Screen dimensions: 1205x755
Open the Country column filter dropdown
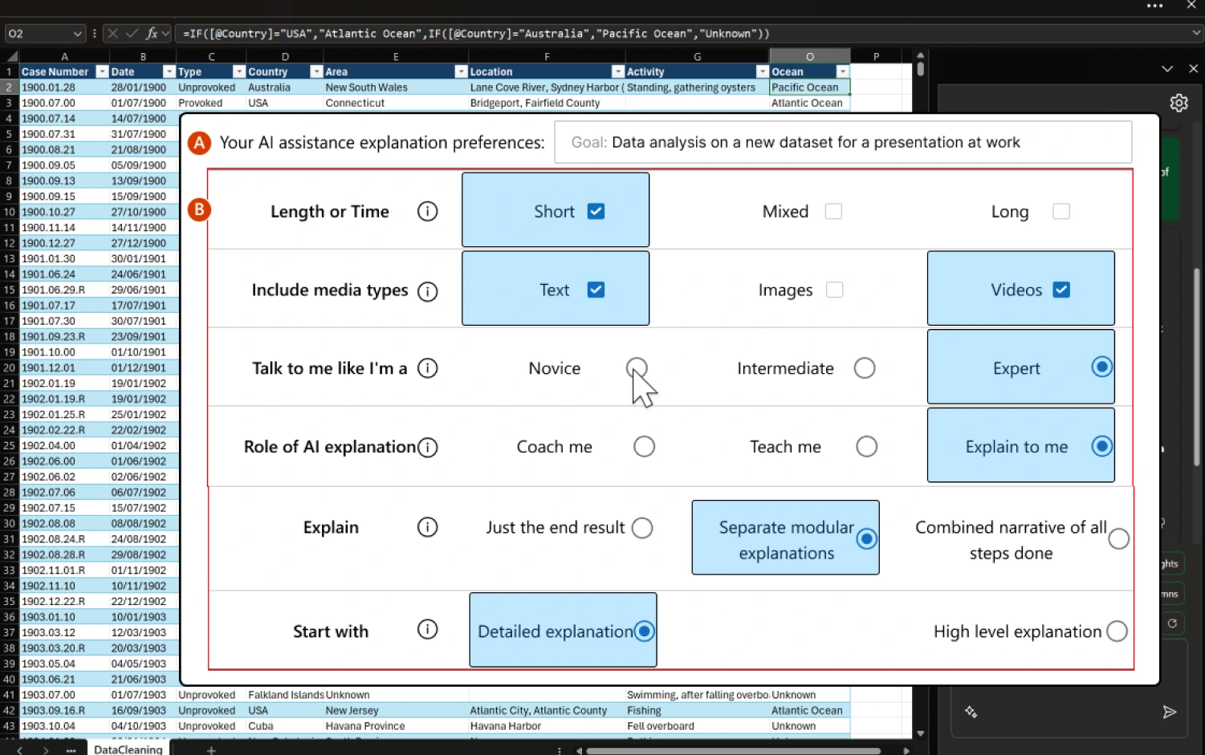(x=316, y=71)
